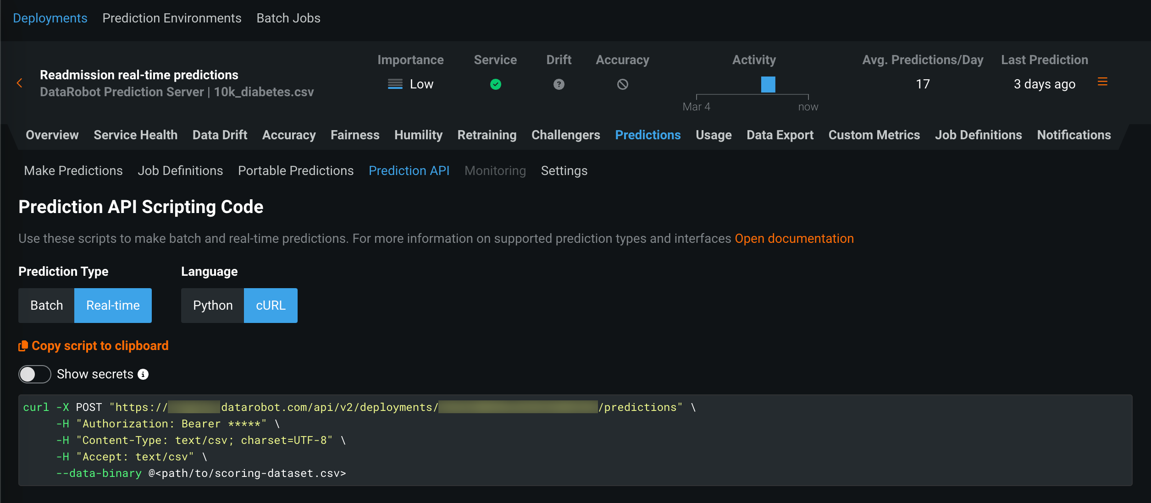Select Batch prediction type
The width and height of the screenshot is (1151, 503).
point(46,306)
